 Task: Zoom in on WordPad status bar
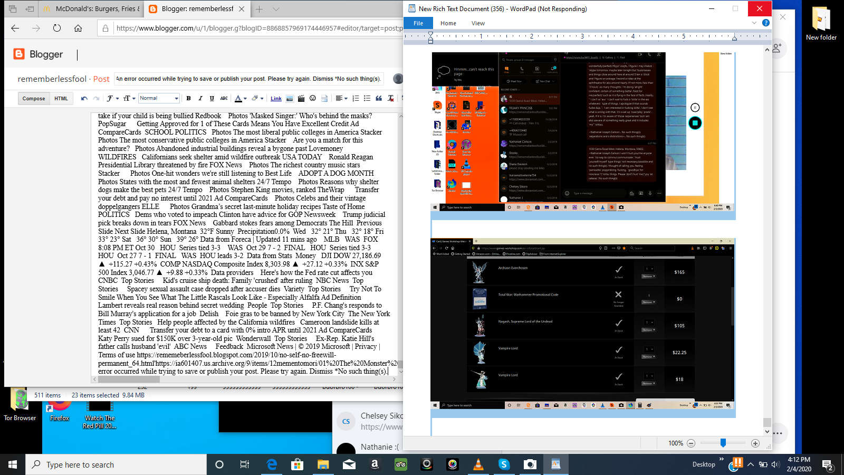(x=755, y=443)
